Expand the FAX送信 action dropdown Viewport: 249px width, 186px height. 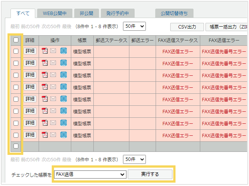click(90, 174)
